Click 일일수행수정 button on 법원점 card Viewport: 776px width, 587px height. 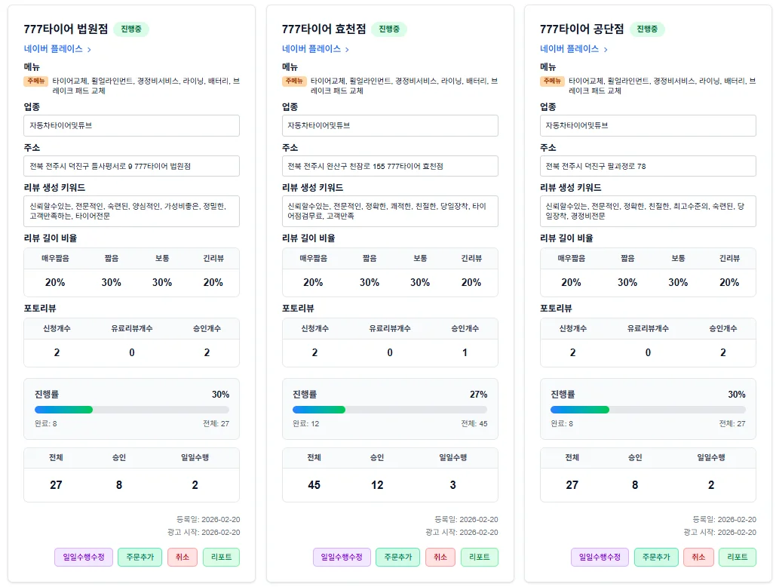point(83,557)
